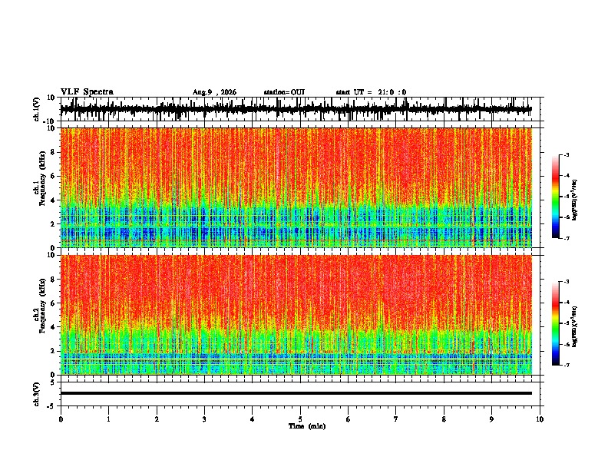
Task: Click the 'VLF Spectra' title text
Action: coord(87,92)
